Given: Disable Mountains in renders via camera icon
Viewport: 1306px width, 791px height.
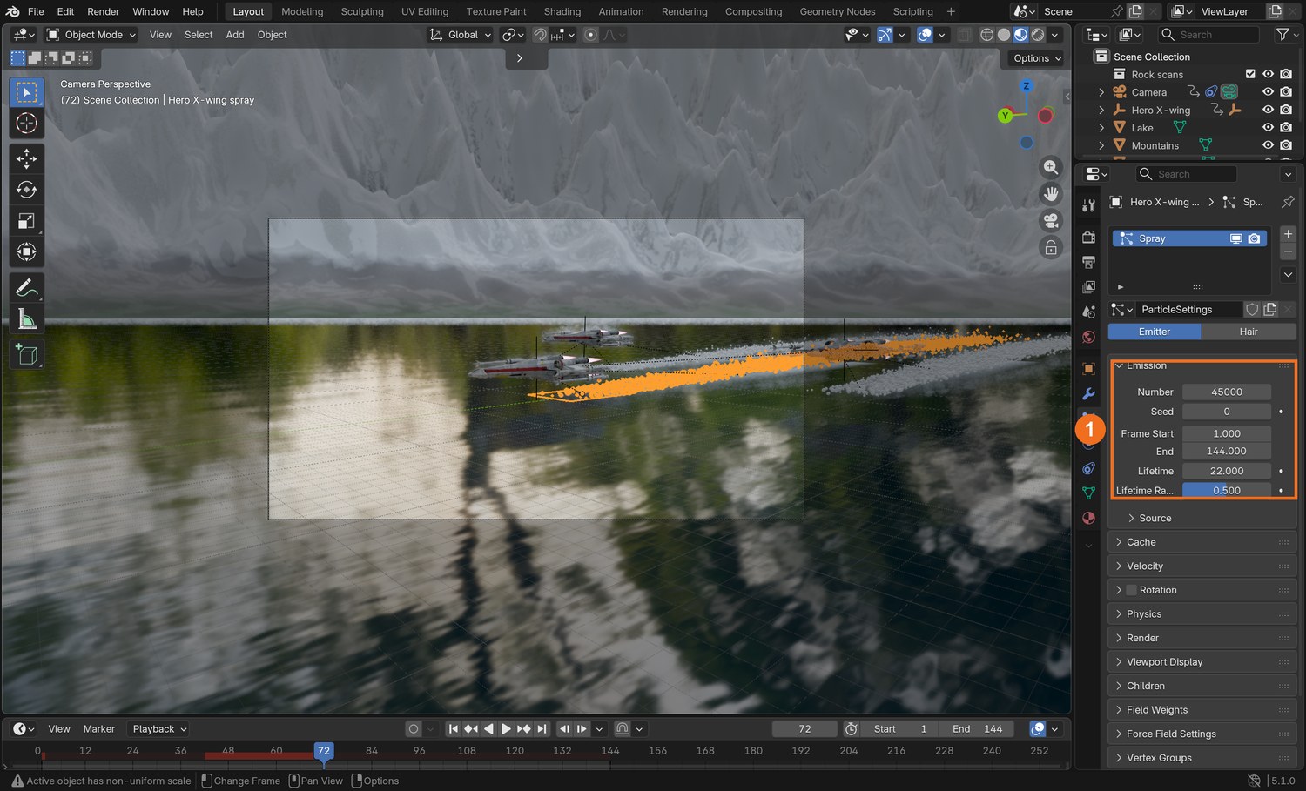Looking at the screenshot, I should pos(1286,146).
